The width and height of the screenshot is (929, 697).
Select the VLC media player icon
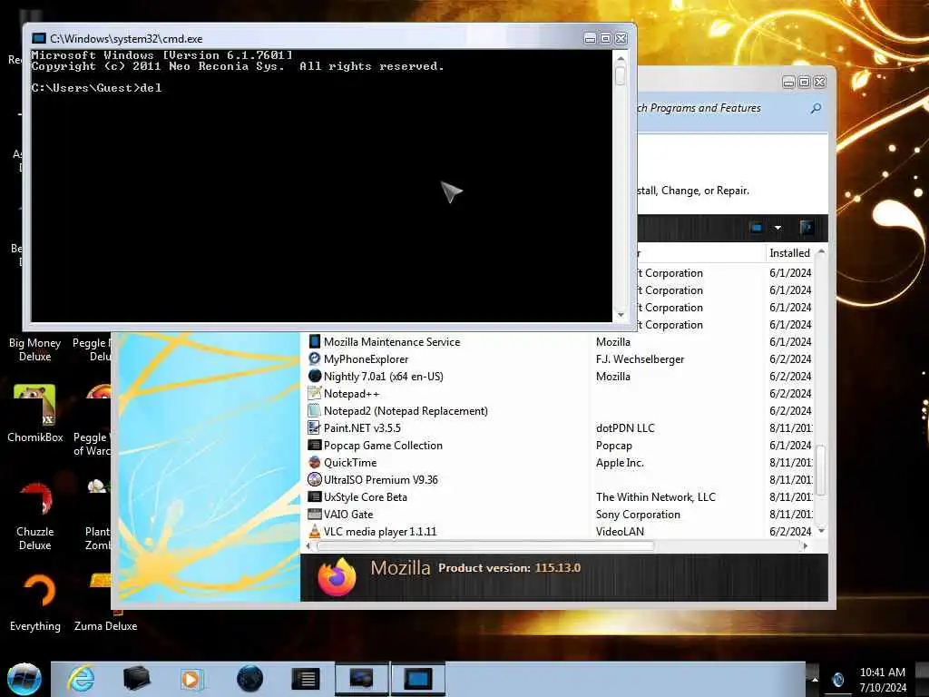315,532
